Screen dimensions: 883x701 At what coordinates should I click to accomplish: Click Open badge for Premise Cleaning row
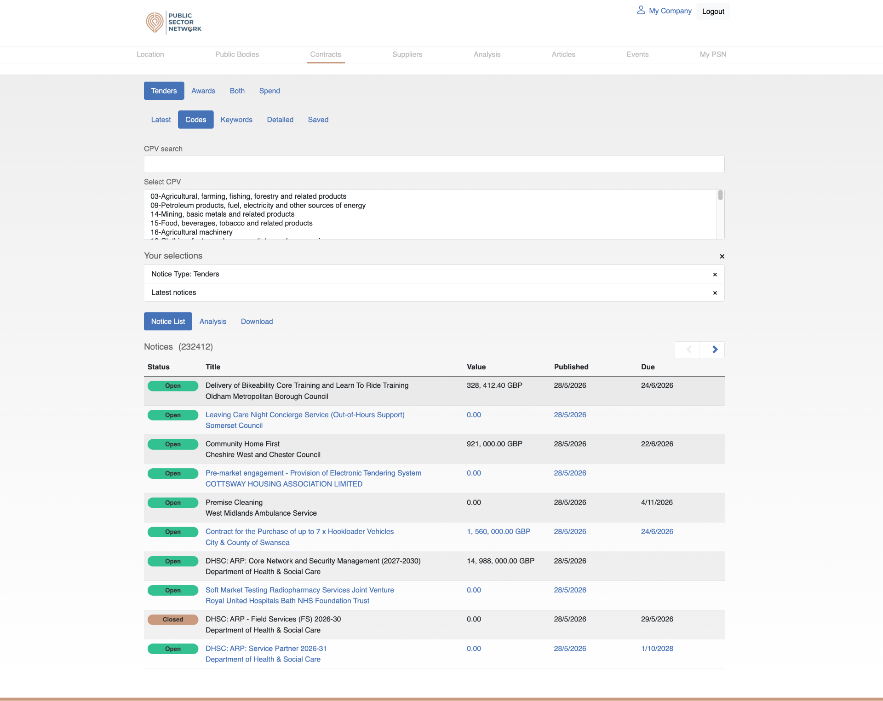173,503
